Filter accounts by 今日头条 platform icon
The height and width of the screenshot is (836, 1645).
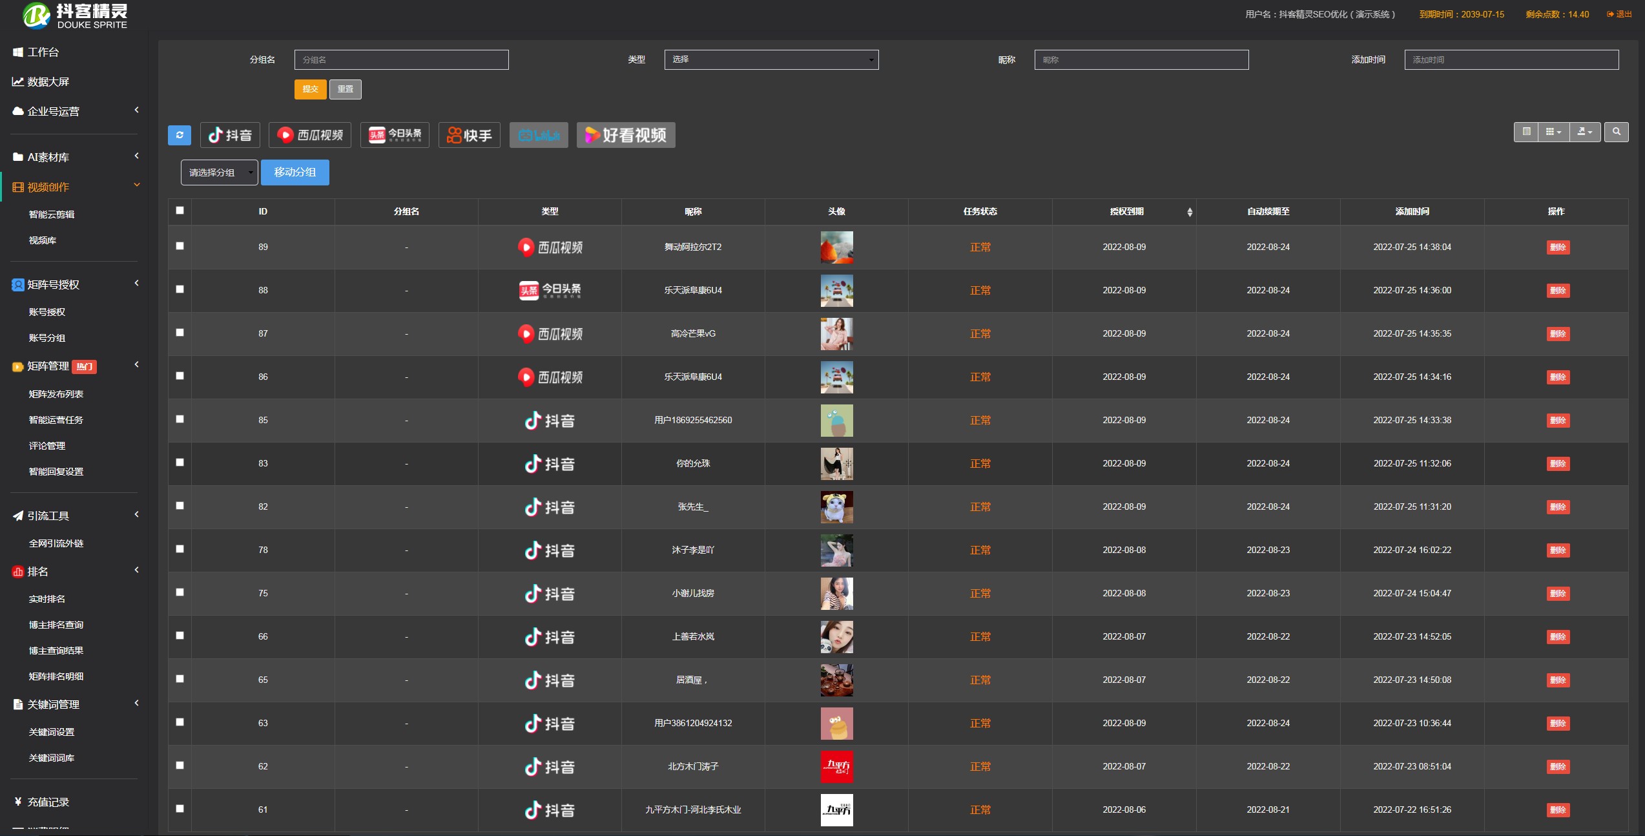pos(395,135)
